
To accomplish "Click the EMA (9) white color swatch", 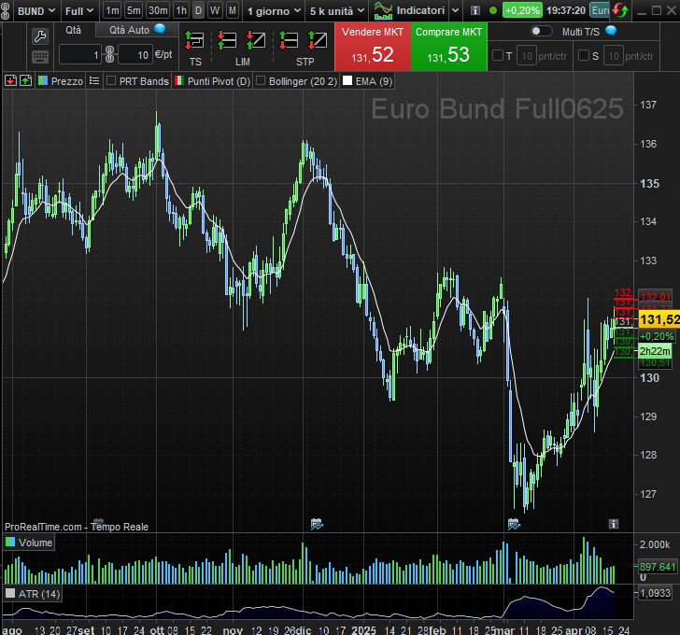I will pyautogui.click(x=347, y=81).
